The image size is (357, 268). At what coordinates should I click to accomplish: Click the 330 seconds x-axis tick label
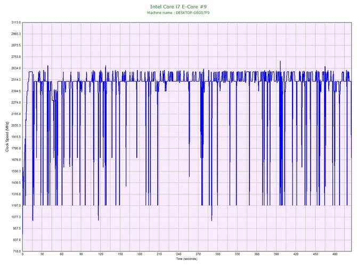[238, 254]
